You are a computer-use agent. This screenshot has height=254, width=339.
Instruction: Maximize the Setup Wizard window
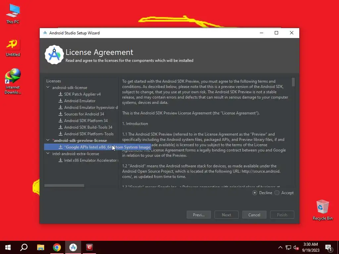pos(276,33)
